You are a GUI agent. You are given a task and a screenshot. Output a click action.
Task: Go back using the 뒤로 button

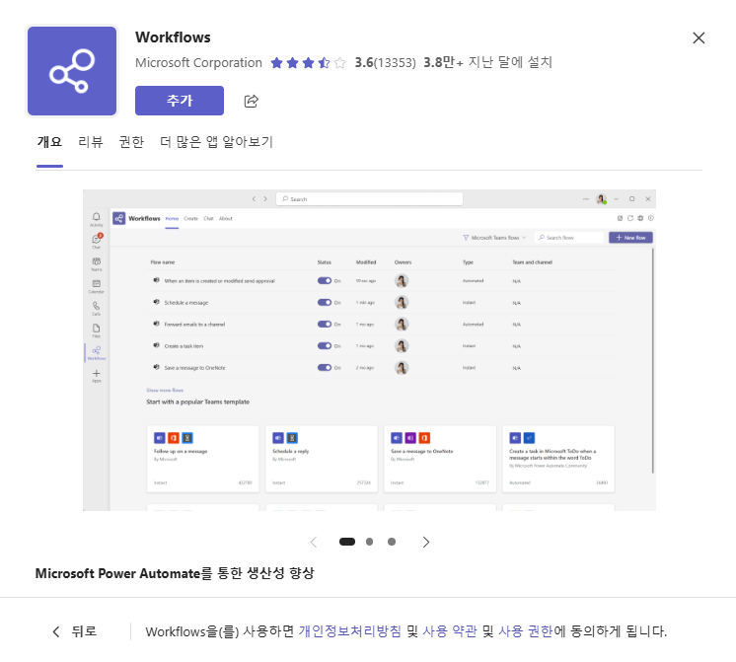75,631
